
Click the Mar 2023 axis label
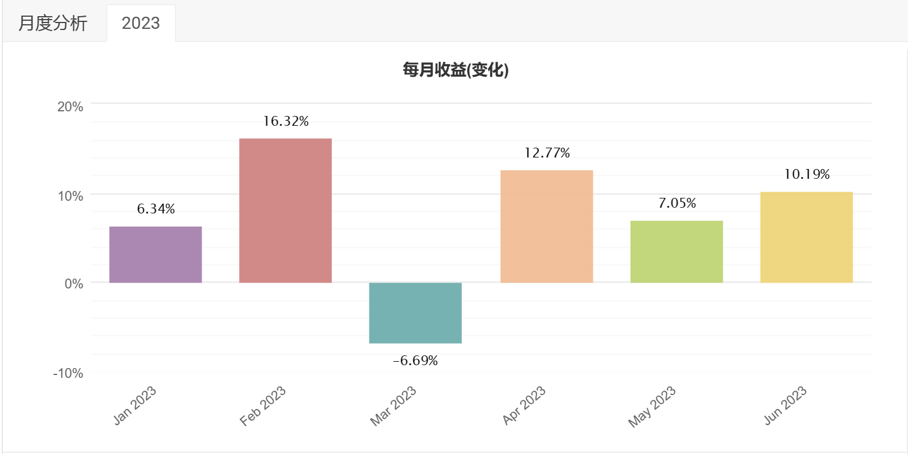393,406
